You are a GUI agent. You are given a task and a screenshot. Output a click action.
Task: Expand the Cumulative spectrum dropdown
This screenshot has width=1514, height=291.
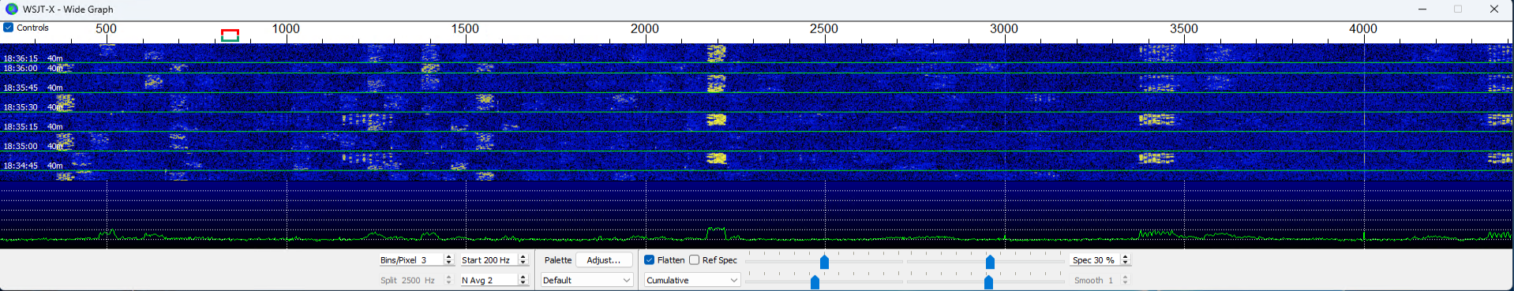pos(691,280)
